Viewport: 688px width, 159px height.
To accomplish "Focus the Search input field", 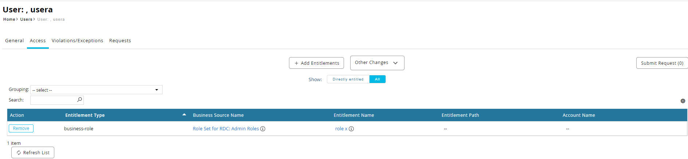I will click(x=53, y=100).
